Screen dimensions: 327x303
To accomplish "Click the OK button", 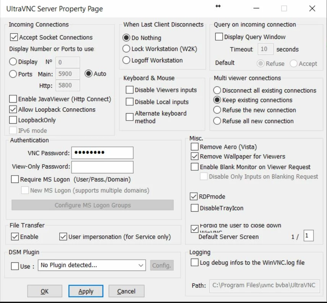I will [45, 291].
